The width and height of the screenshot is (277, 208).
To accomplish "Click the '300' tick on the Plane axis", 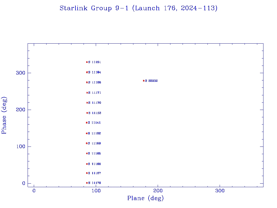I will click(x=220, y=191).
